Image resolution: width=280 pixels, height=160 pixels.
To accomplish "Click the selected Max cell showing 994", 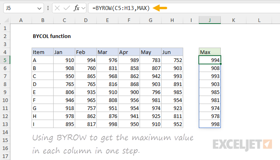I will pyautogui.click(x=210, y=60).
